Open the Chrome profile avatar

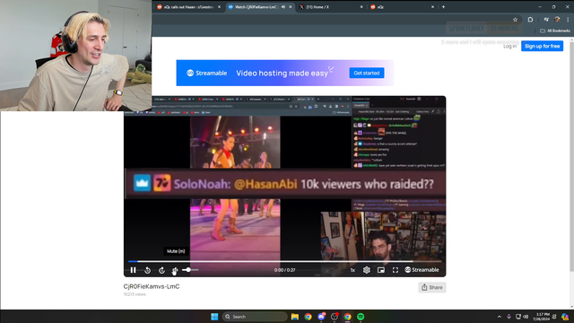click(557, 20)
